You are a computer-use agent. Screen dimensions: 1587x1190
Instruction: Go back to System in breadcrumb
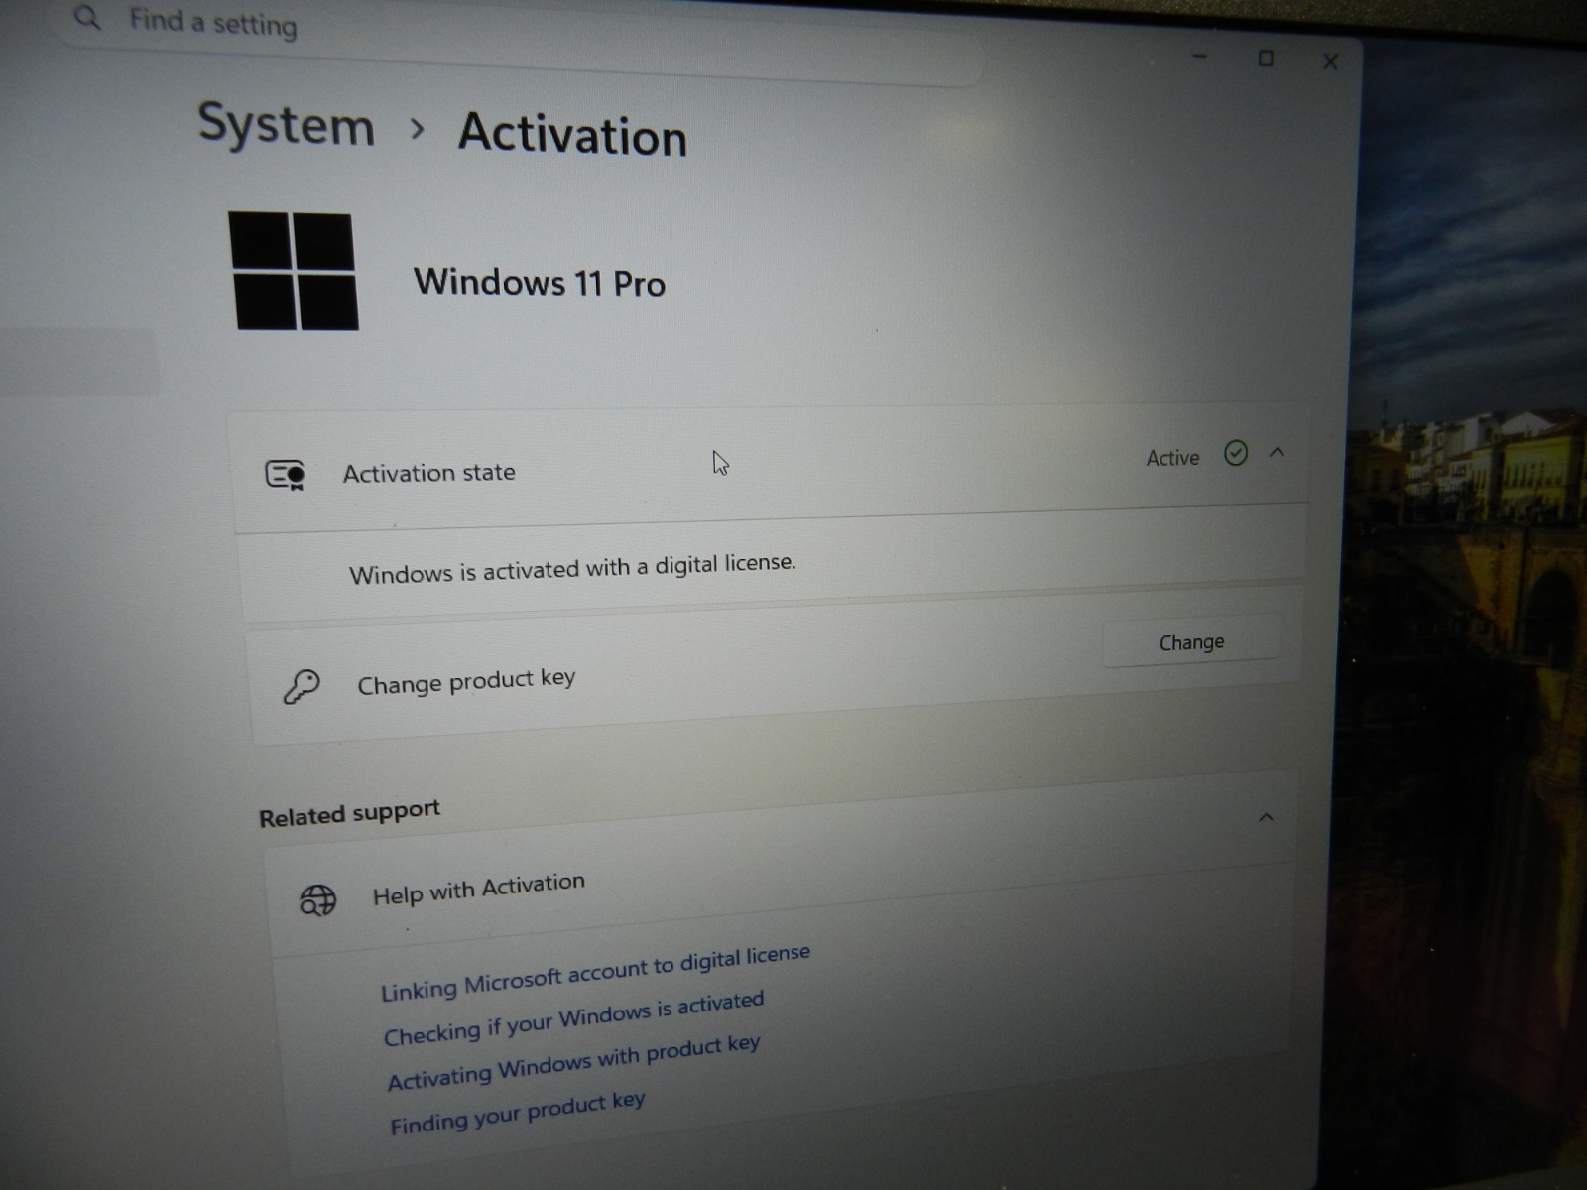pos(287,125)
